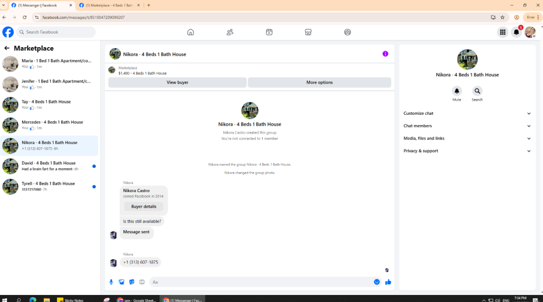Expand the Chat members section
This screenshot has height=302, width=543.
(x=467, y=126)
